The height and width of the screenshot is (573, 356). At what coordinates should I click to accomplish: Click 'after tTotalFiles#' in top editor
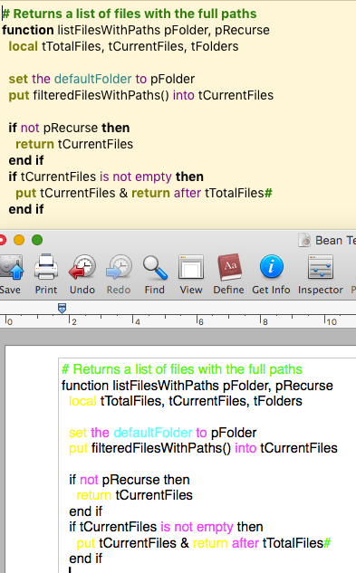223,193
